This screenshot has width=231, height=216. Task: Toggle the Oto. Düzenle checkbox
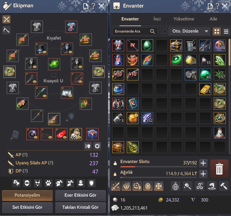coord(165,31)
